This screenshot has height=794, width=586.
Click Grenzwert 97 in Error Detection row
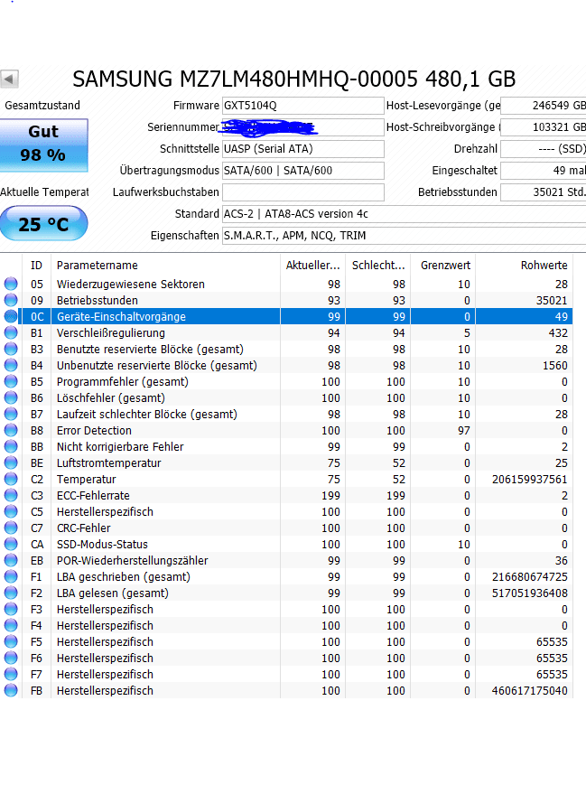pos(464,430)
